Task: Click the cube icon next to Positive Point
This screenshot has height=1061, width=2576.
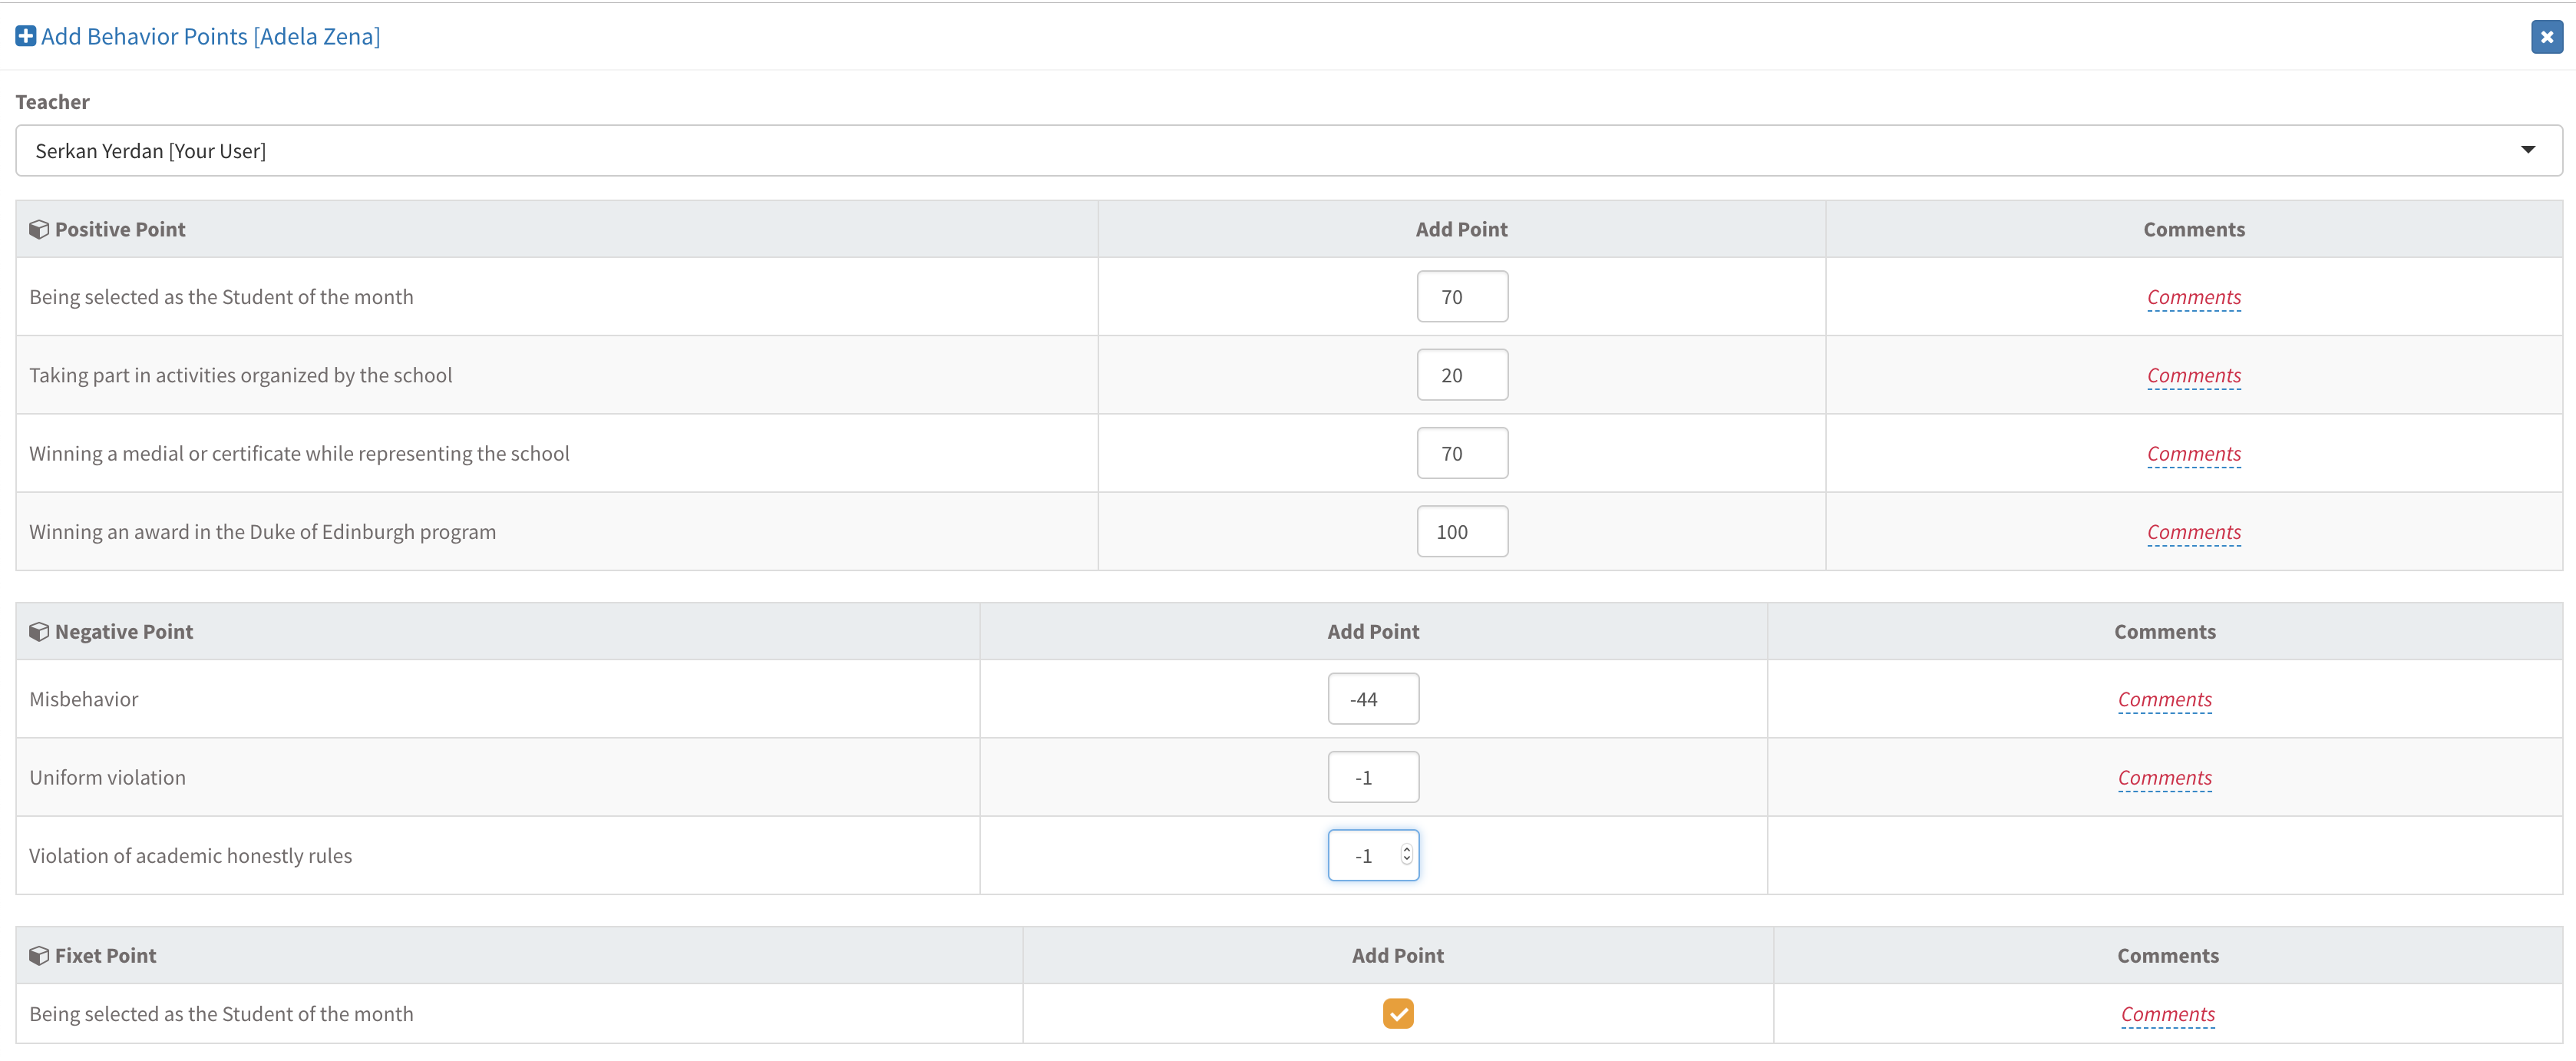Action: [39, 230]
